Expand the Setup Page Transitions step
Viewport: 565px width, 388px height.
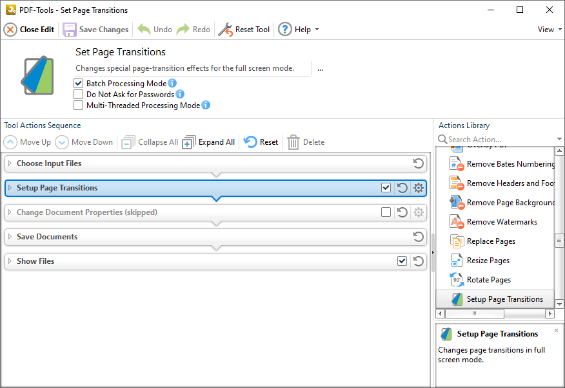tap(10, 188)
